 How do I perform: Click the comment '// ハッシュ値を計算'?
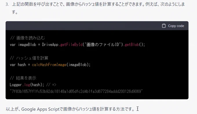coord(29,58)
